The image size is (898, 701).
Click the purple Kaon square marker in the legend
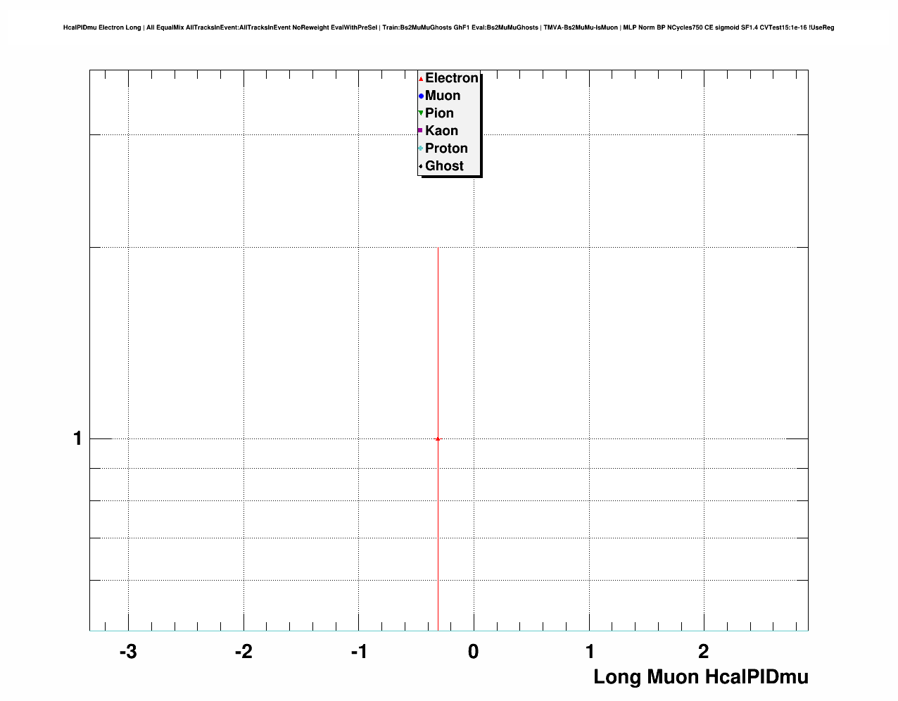pyautogui.click(x=421, y=131)
